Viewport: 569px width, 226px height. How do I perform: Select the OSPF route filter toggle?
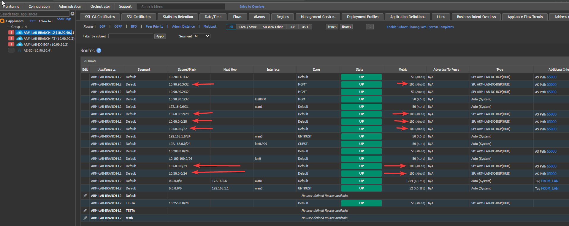[x=305, y=27]
